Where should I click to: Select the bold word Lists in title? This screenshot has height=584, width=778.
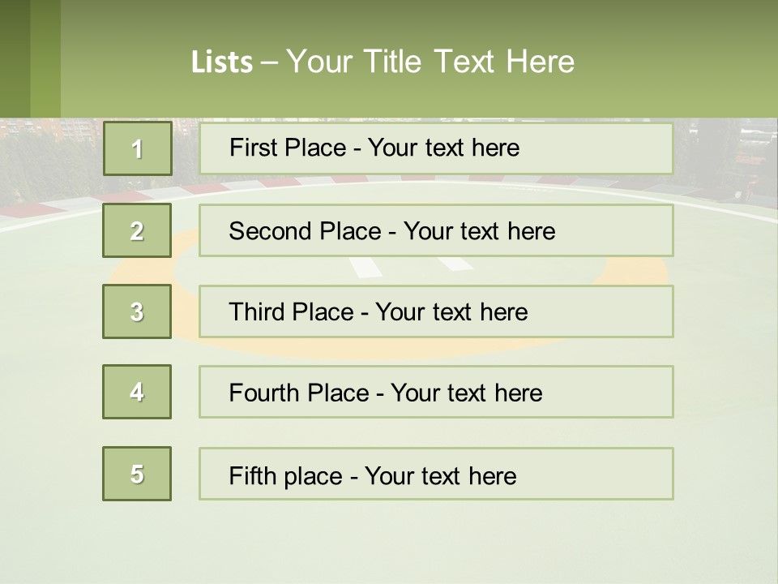[x=222, y=62]
